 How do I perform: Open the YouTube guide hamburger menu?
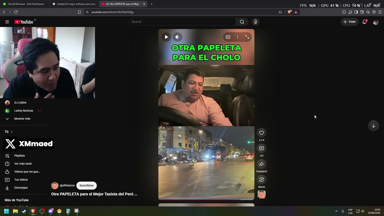[7, 22]
